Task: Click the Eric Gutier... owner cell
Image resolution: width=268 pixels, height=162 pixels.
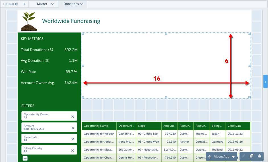Action: pos(126,150)
